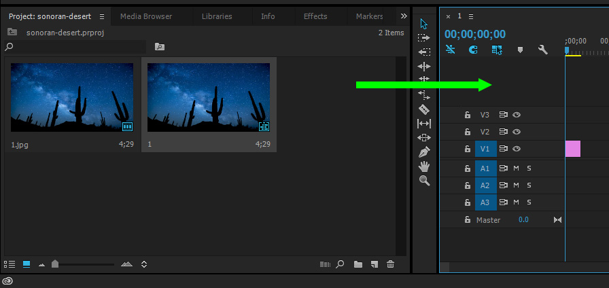This screenshot has width=609, height=288.
Task: Toggle lock on track A3
Action: [x=468, y=202]
